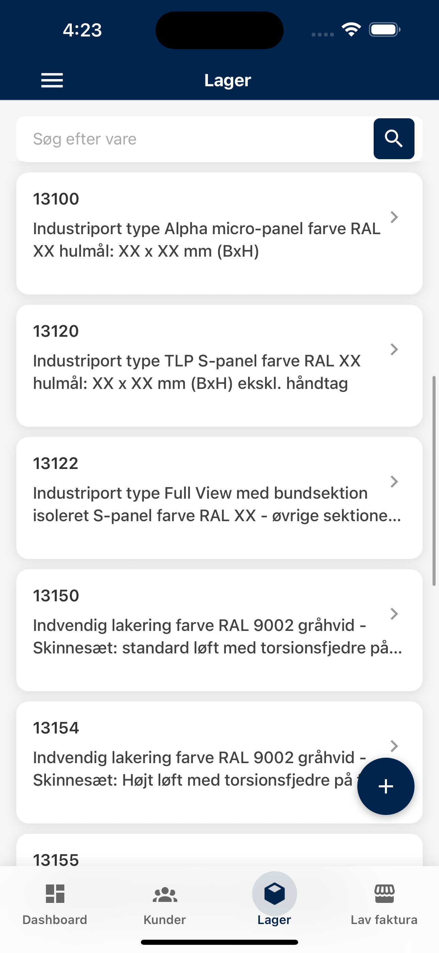The width and height of the screenshot is (439, 953).
Task: Expand item 13100 with its chevron
Action: 394,217
